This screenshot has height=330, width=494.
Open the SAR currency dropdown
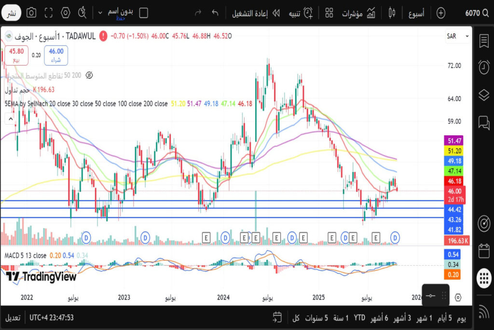click(457, 36)
